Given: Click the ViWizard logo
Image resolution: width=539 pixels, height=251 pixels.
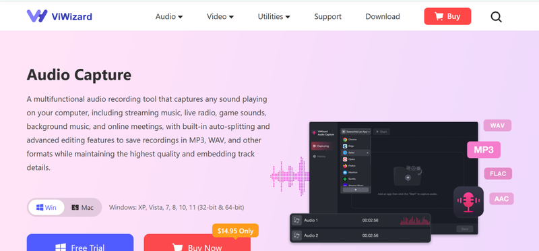Looking at the screenshot, I should [x=59, y=16].
